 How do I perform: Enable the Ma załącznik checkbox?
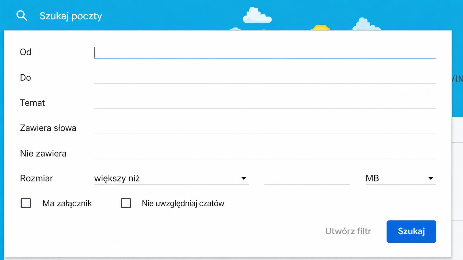point(26,203)
